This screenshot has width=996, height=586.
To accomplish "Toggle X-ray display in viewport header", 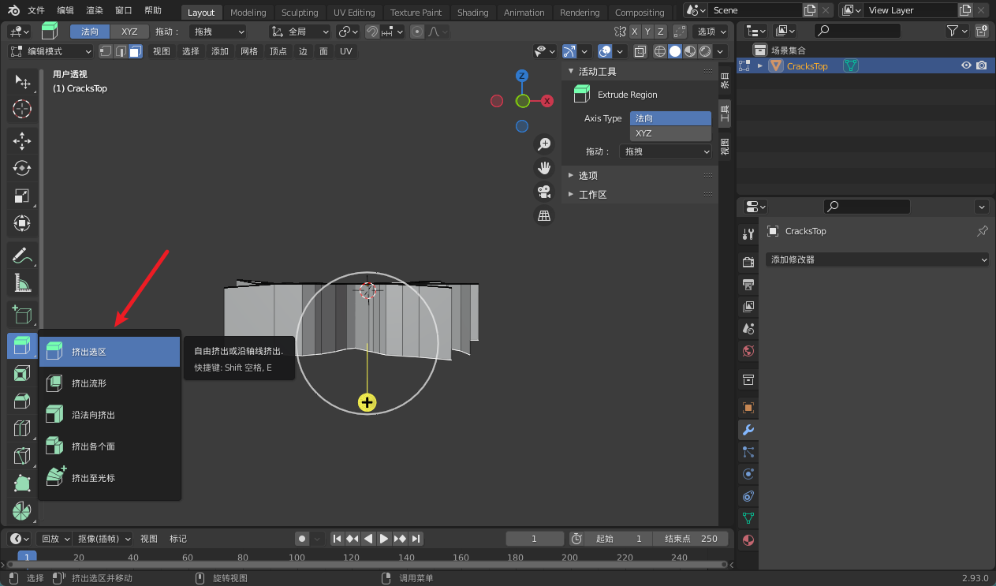I will [640, 51].
